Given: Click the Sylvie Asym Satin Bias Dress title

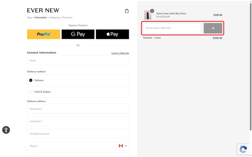Looking at the screenshot, I should [171, 13].
